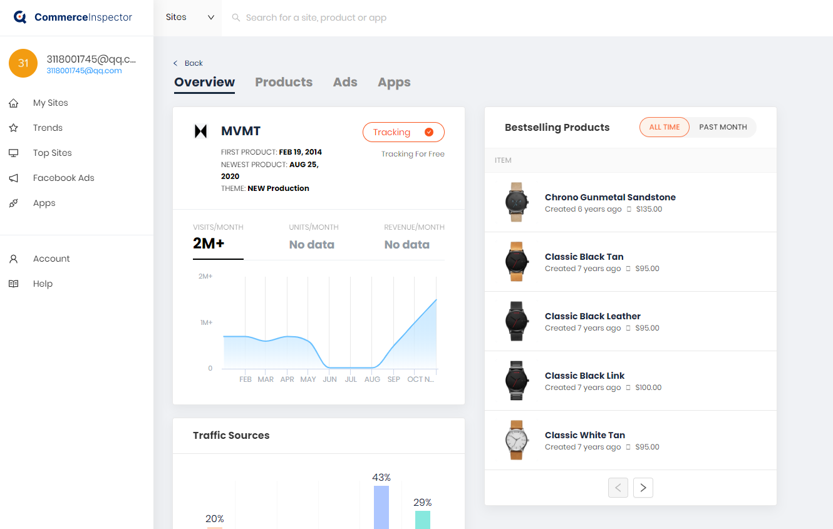Open Chrono Gunmetal Sandstone product

[x=609, y=197]
